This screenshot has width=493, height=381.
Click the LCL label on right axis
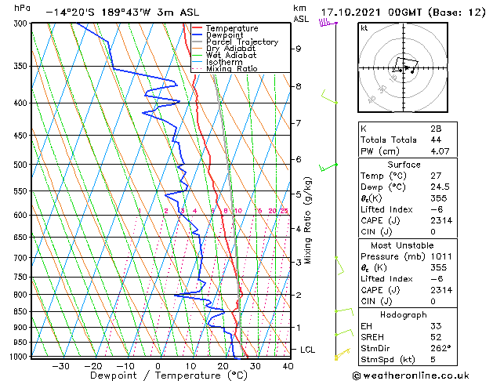point(307,350)
